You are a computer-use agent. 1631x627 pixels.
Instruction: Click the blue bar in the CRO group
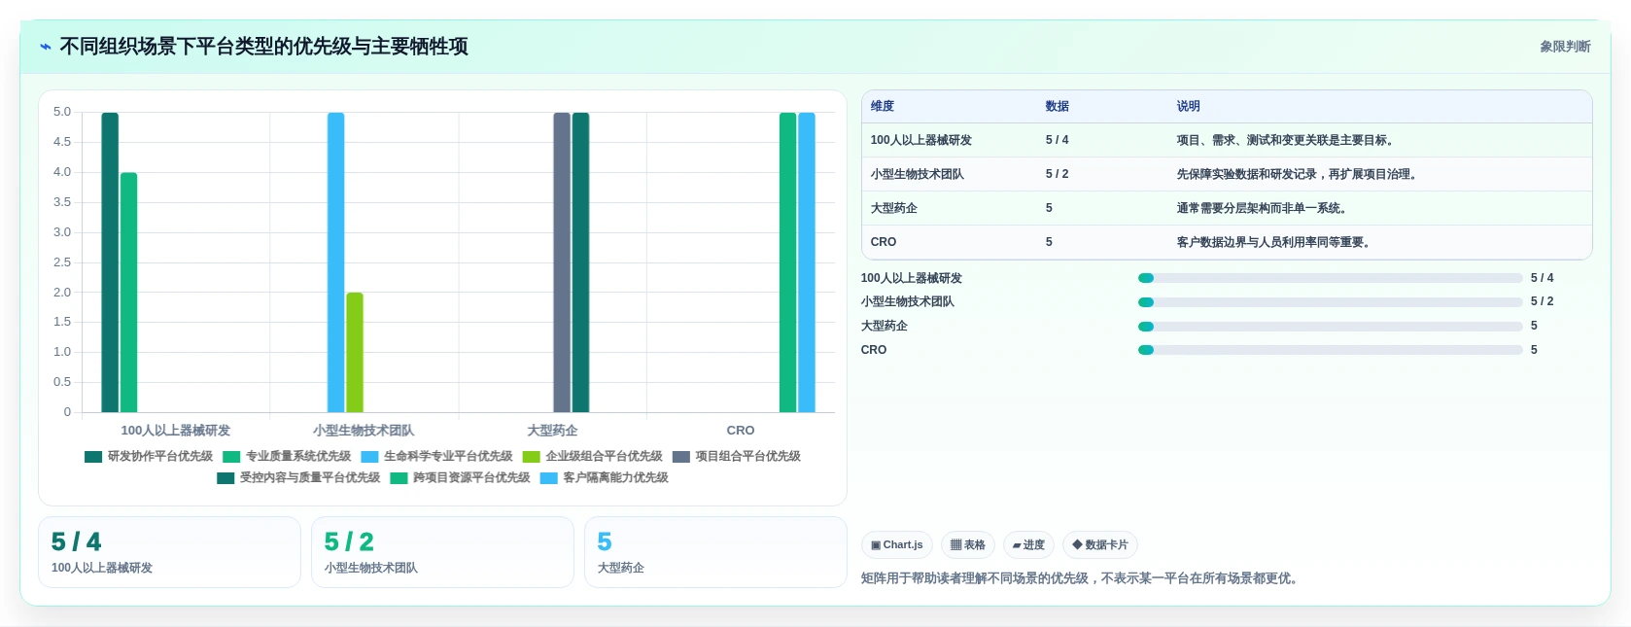point(807,262)
